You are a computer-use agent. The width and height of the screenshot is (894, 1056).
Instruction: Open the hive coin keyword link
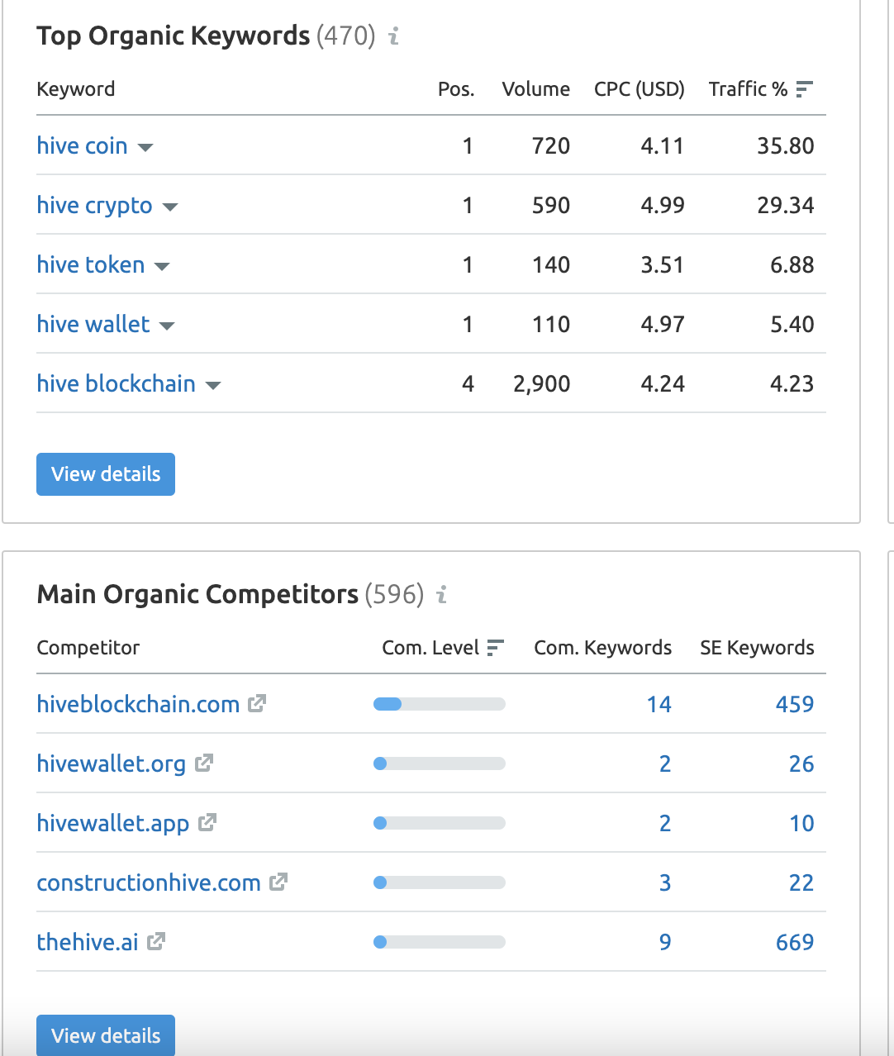coord(83,145)
